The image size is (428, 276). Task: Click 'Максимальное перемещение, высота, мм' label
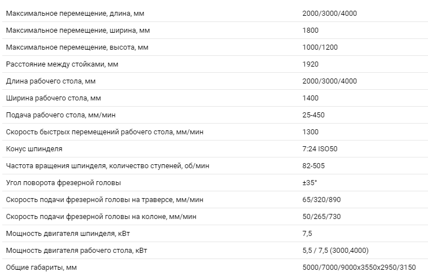coord(77,47)
